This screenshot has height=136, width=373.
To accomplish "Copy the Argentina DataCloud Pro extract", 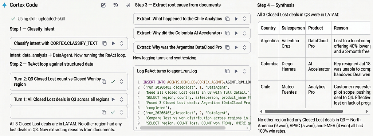I will click(227, 47).
